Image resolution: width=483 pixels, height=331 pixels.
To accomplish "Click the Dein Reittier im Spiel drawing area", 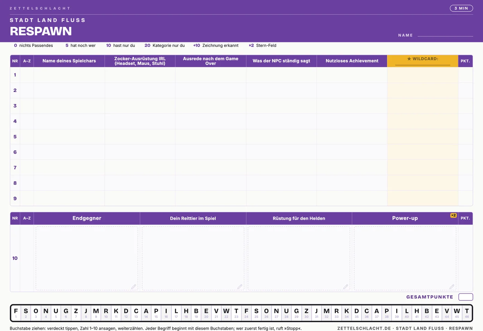I will (x=193, y=258).
